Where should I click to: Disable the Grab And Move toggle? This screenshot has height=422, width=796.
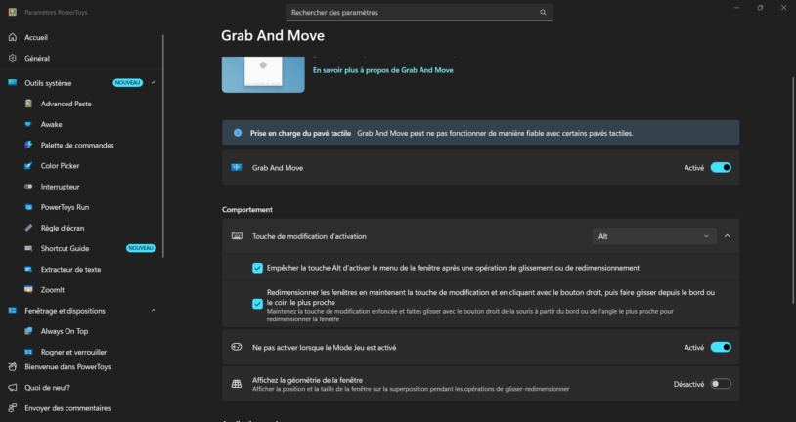pos(721,168)
